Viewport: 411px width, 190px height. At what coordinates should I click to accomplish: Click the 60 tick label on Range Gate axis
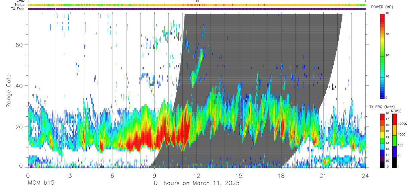pos(20,45)
